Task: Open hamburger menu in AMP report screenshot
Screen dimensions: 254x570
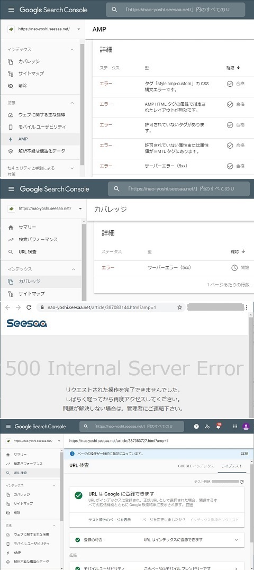Action: point(11,10)
